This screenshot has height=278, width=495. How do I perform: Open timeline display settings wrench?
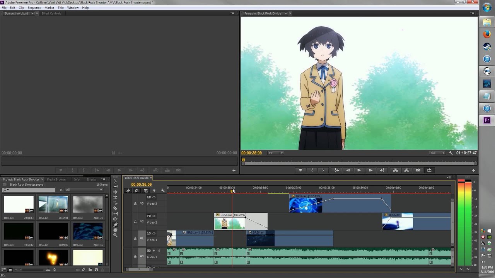point(163,190)
